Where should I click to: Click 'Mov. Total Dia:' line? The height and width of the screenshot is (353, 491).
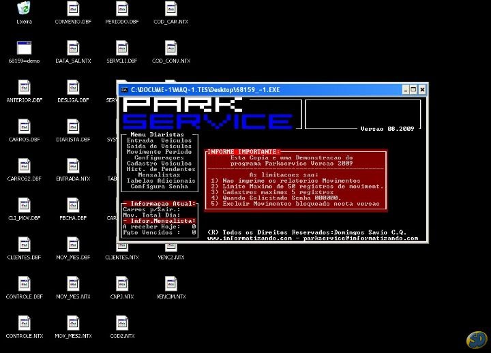point(151,215)
